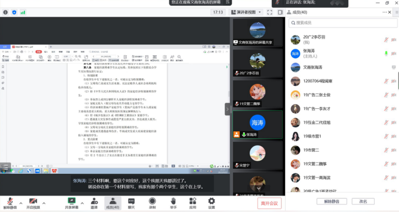This screenshot has height=213, width=399.
Task: Click the unmute microphone icon (解除静音)
Action: (x=9, y=201)
